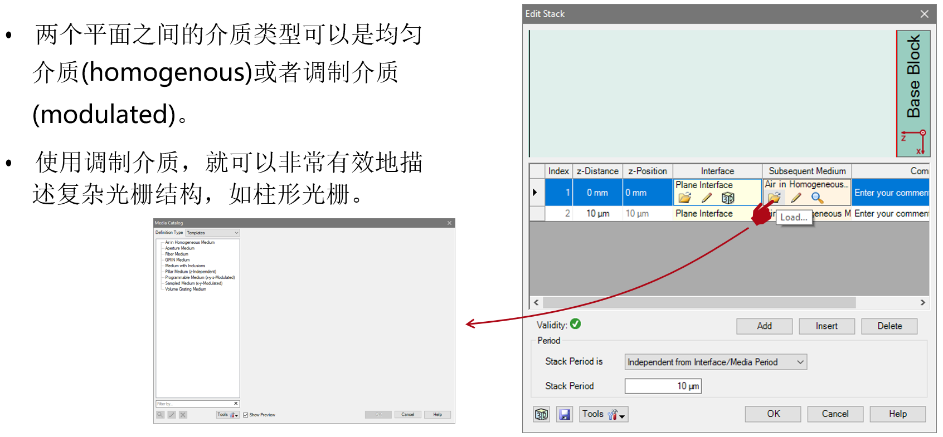Click row 2 comment cell

(891, 214)
